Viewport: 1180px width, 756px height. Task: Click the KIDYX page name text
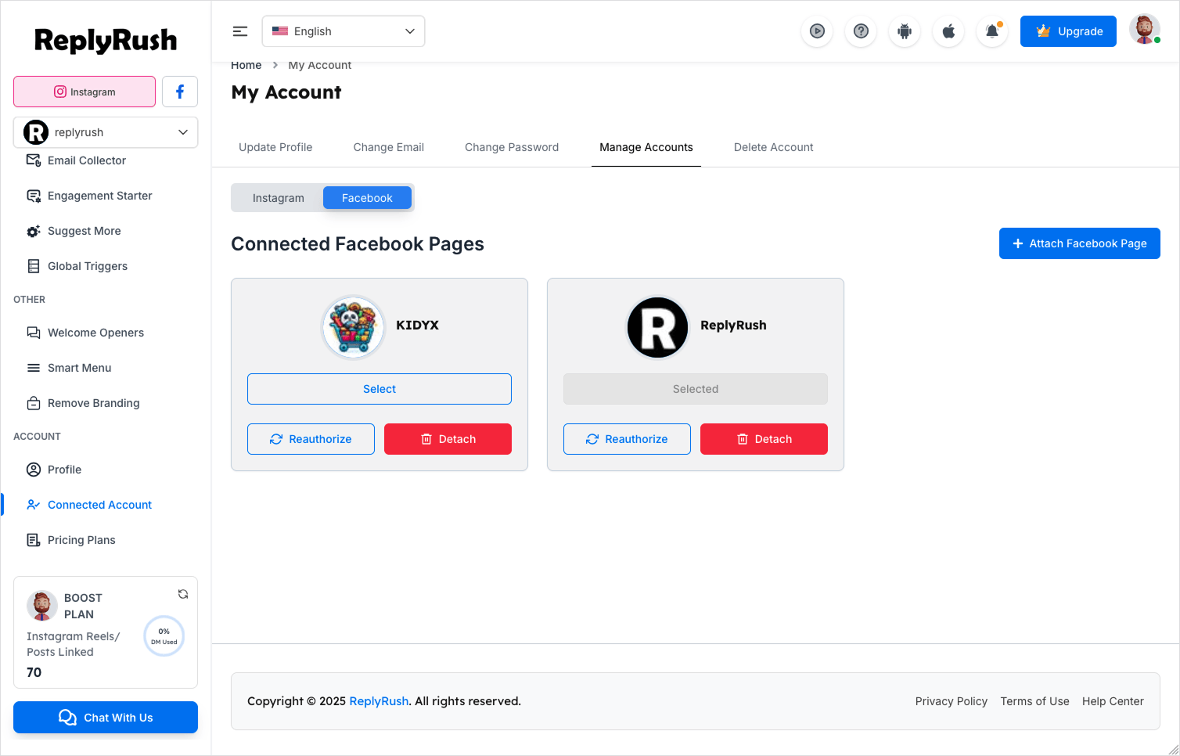417,325
